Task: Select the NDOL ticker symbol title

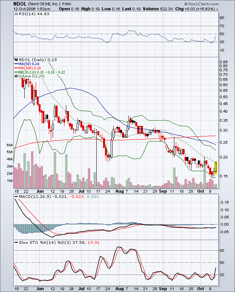Action: click(x=20, y=4)
